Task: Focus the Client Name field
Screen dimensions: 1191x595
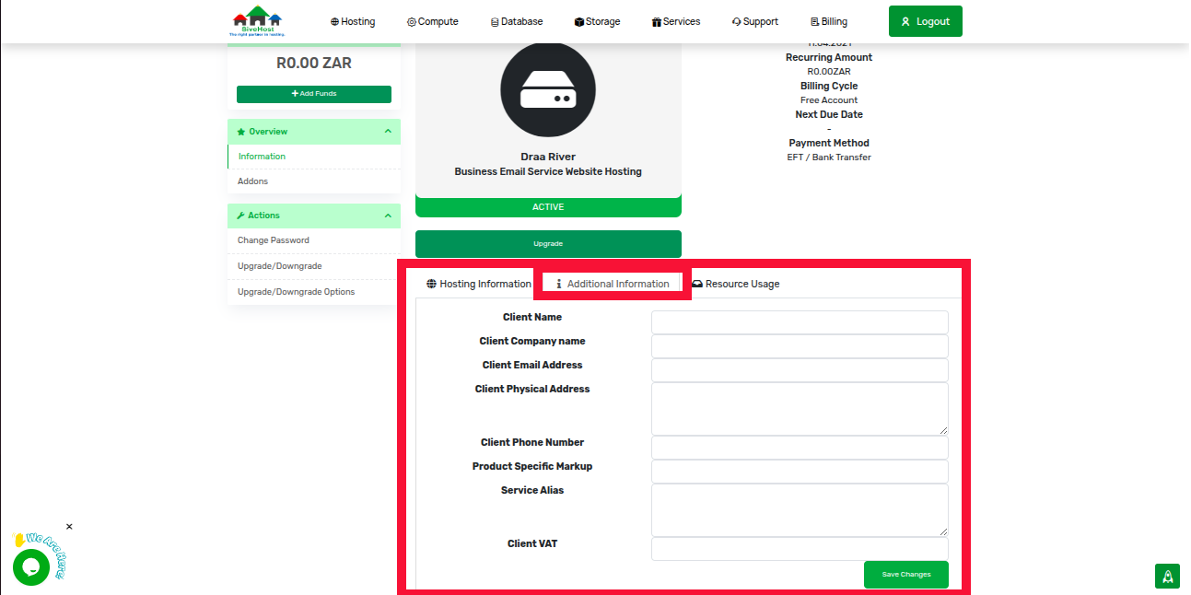Action: (800, 322)
